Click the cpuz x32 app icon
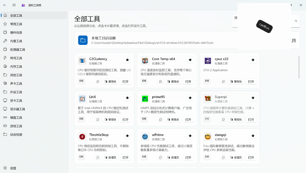306x173 pixels. pyautogui.click(x=208, y=61)
